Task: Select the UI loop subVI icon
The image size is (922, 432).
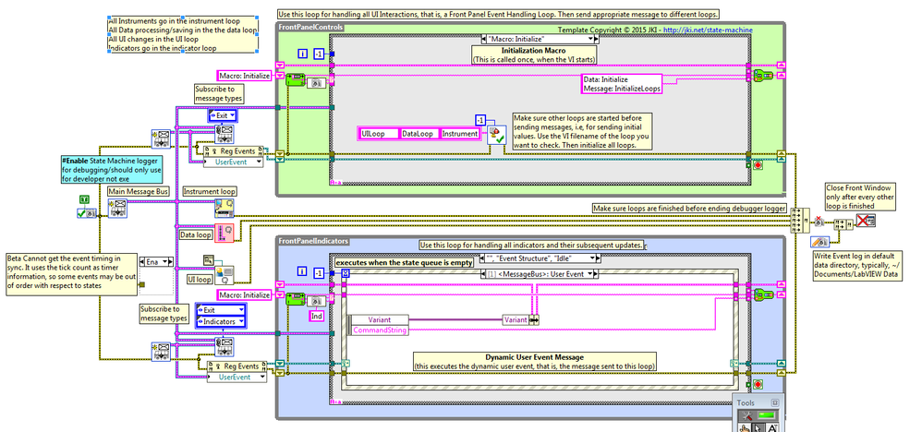Action: 224,274
